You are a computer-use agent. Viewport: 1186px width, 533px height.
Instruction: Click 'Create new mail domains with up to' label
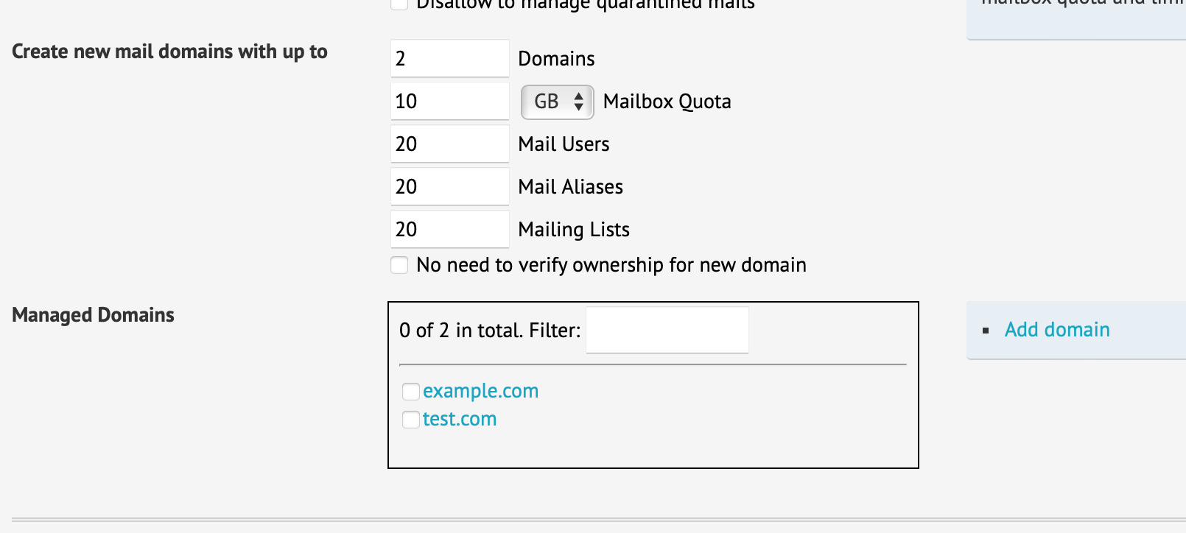(x=169, y=52)
